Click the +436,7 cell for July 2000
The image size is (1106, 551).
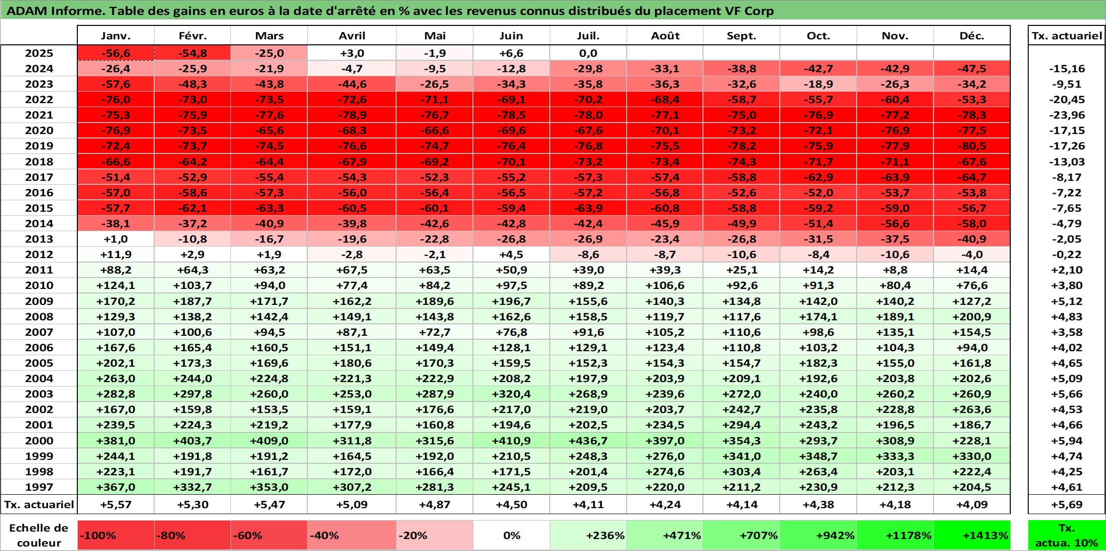pyautogui.click(x=588, y=440)
